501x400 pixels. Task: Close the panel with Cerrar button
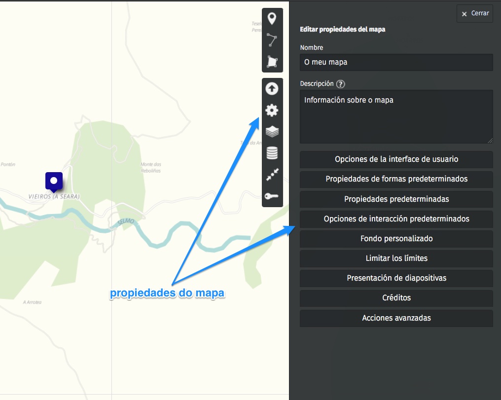475,14
